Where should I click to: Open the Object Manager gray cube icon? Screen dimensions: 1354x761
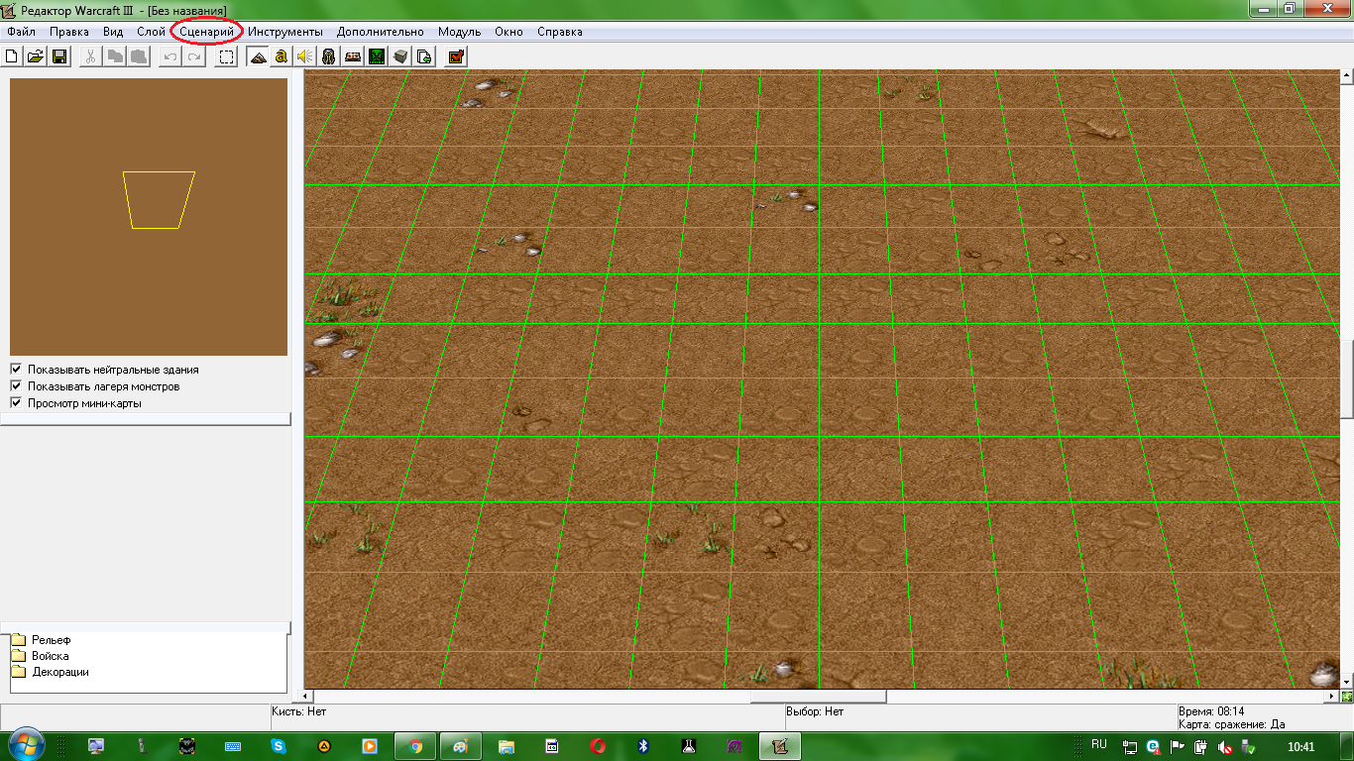400,56
